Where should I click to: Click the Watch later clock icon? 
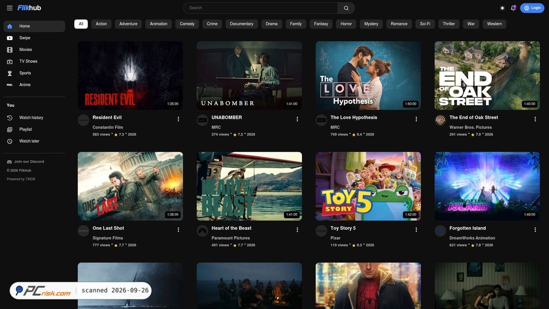coord(10,141)
